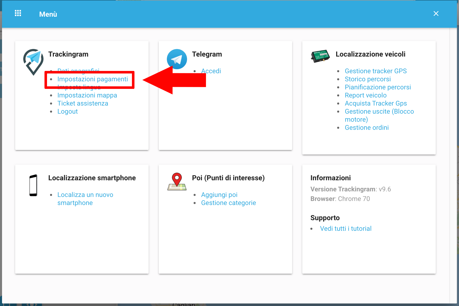This screenshot has height=306, width=459.
Task: Click the Telegram paper plane icon
Action: click(177, 59)
